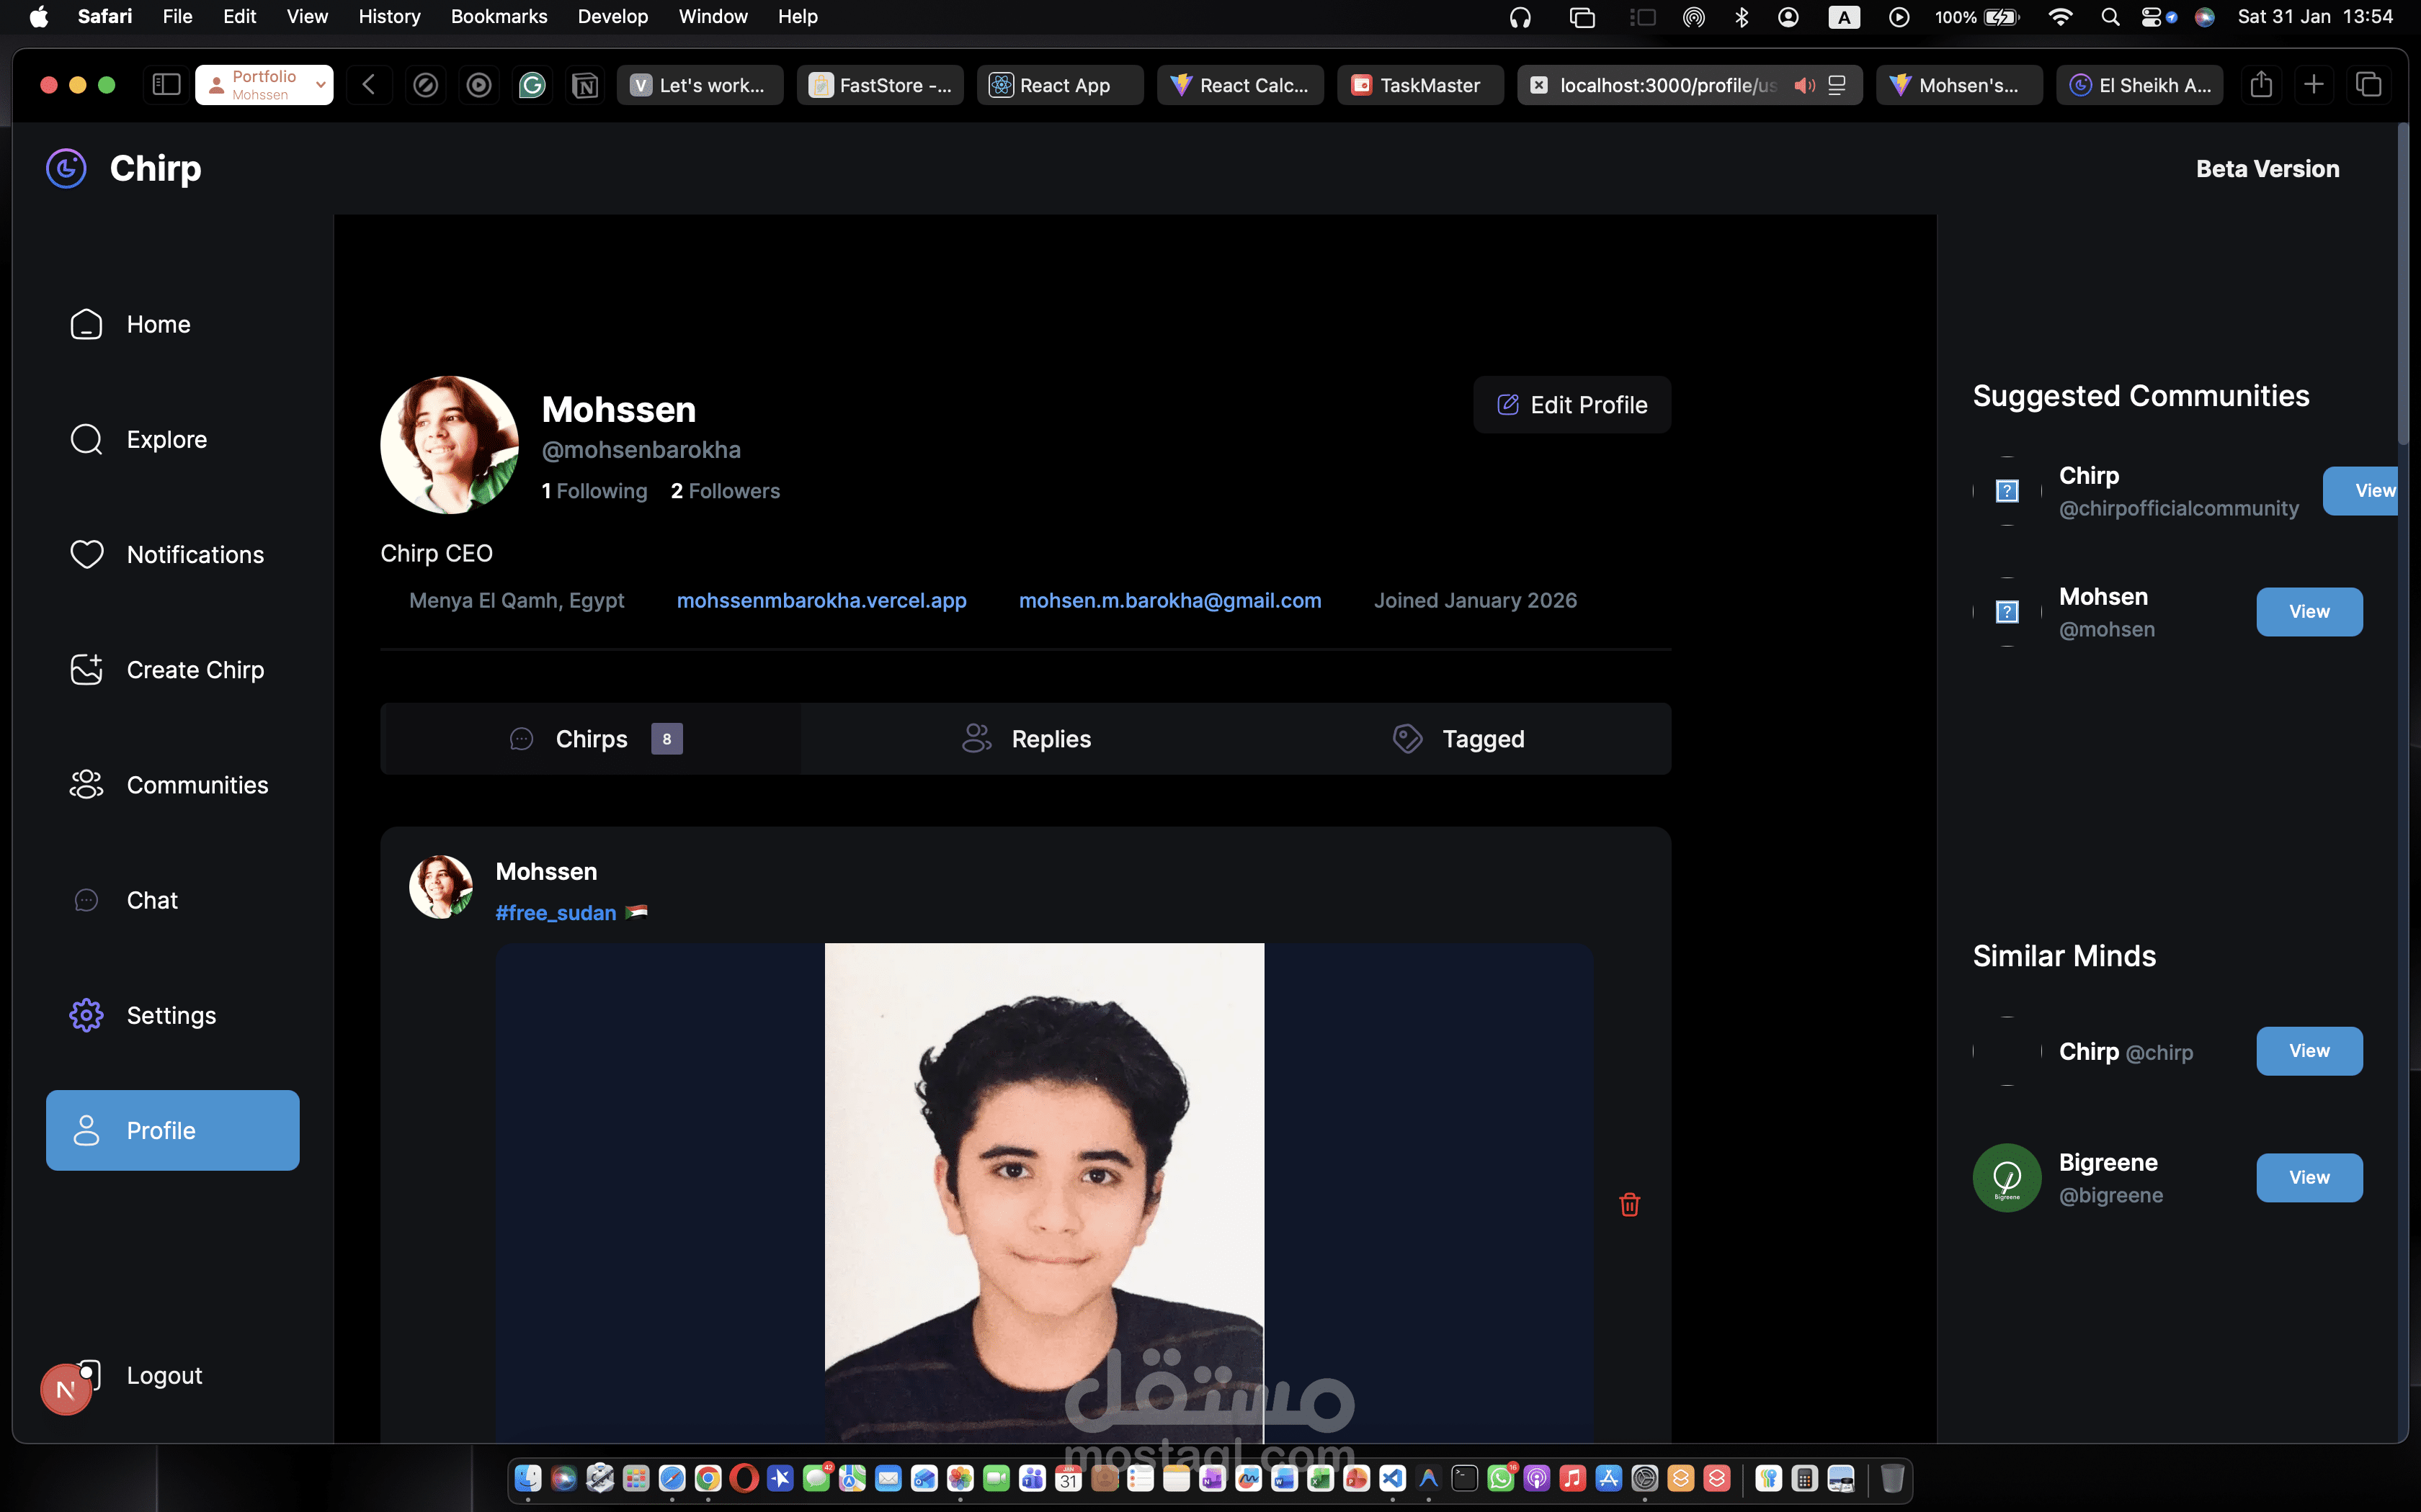
Task: Click Safari's Share toolbar icon
Action: click(x=2261, y=85)
